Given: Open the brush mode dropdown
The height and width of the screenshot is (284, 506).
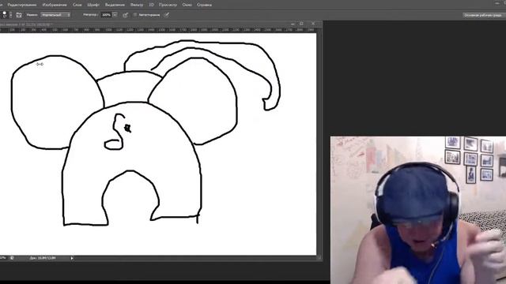Looking at the screenshot, I should point(55,15).
